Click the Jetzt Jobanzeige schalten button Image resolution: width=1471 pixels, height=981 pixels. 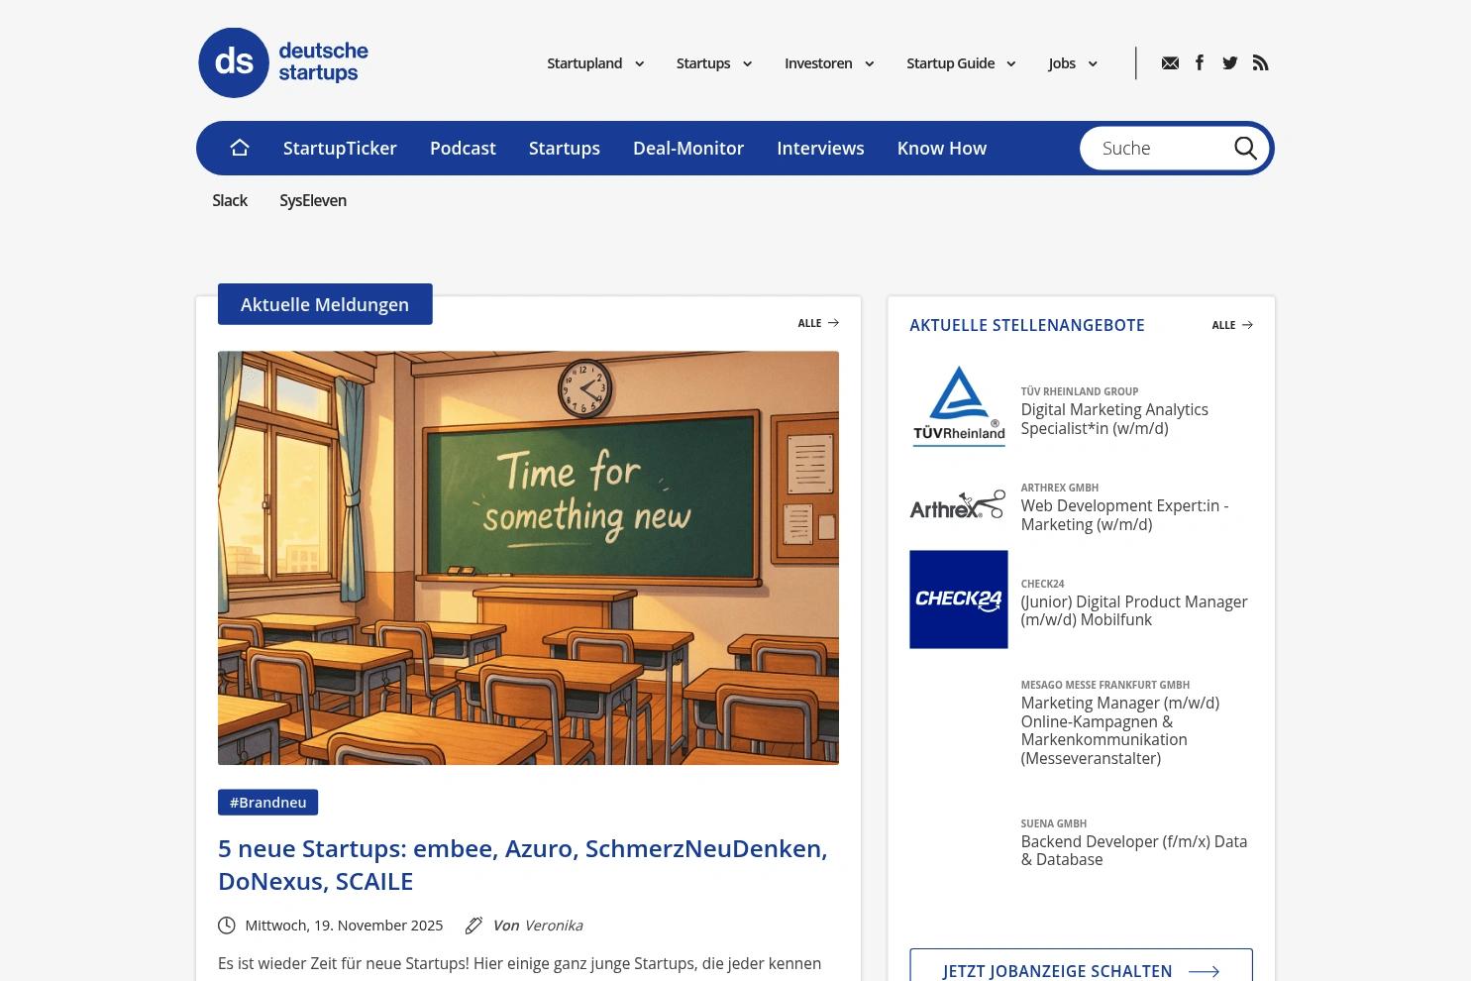pos(1081,966)
